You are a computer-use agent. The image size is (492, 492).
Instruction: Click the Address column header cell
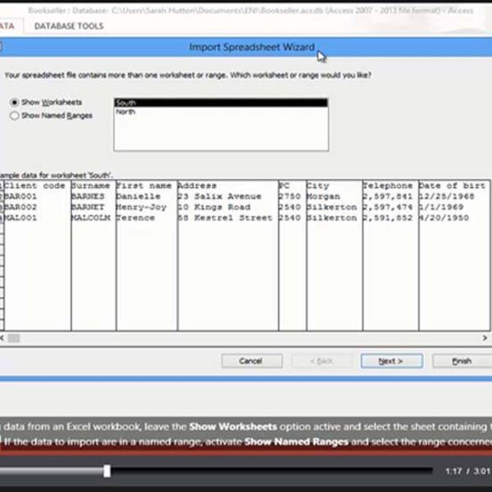[x=226, y=186]
